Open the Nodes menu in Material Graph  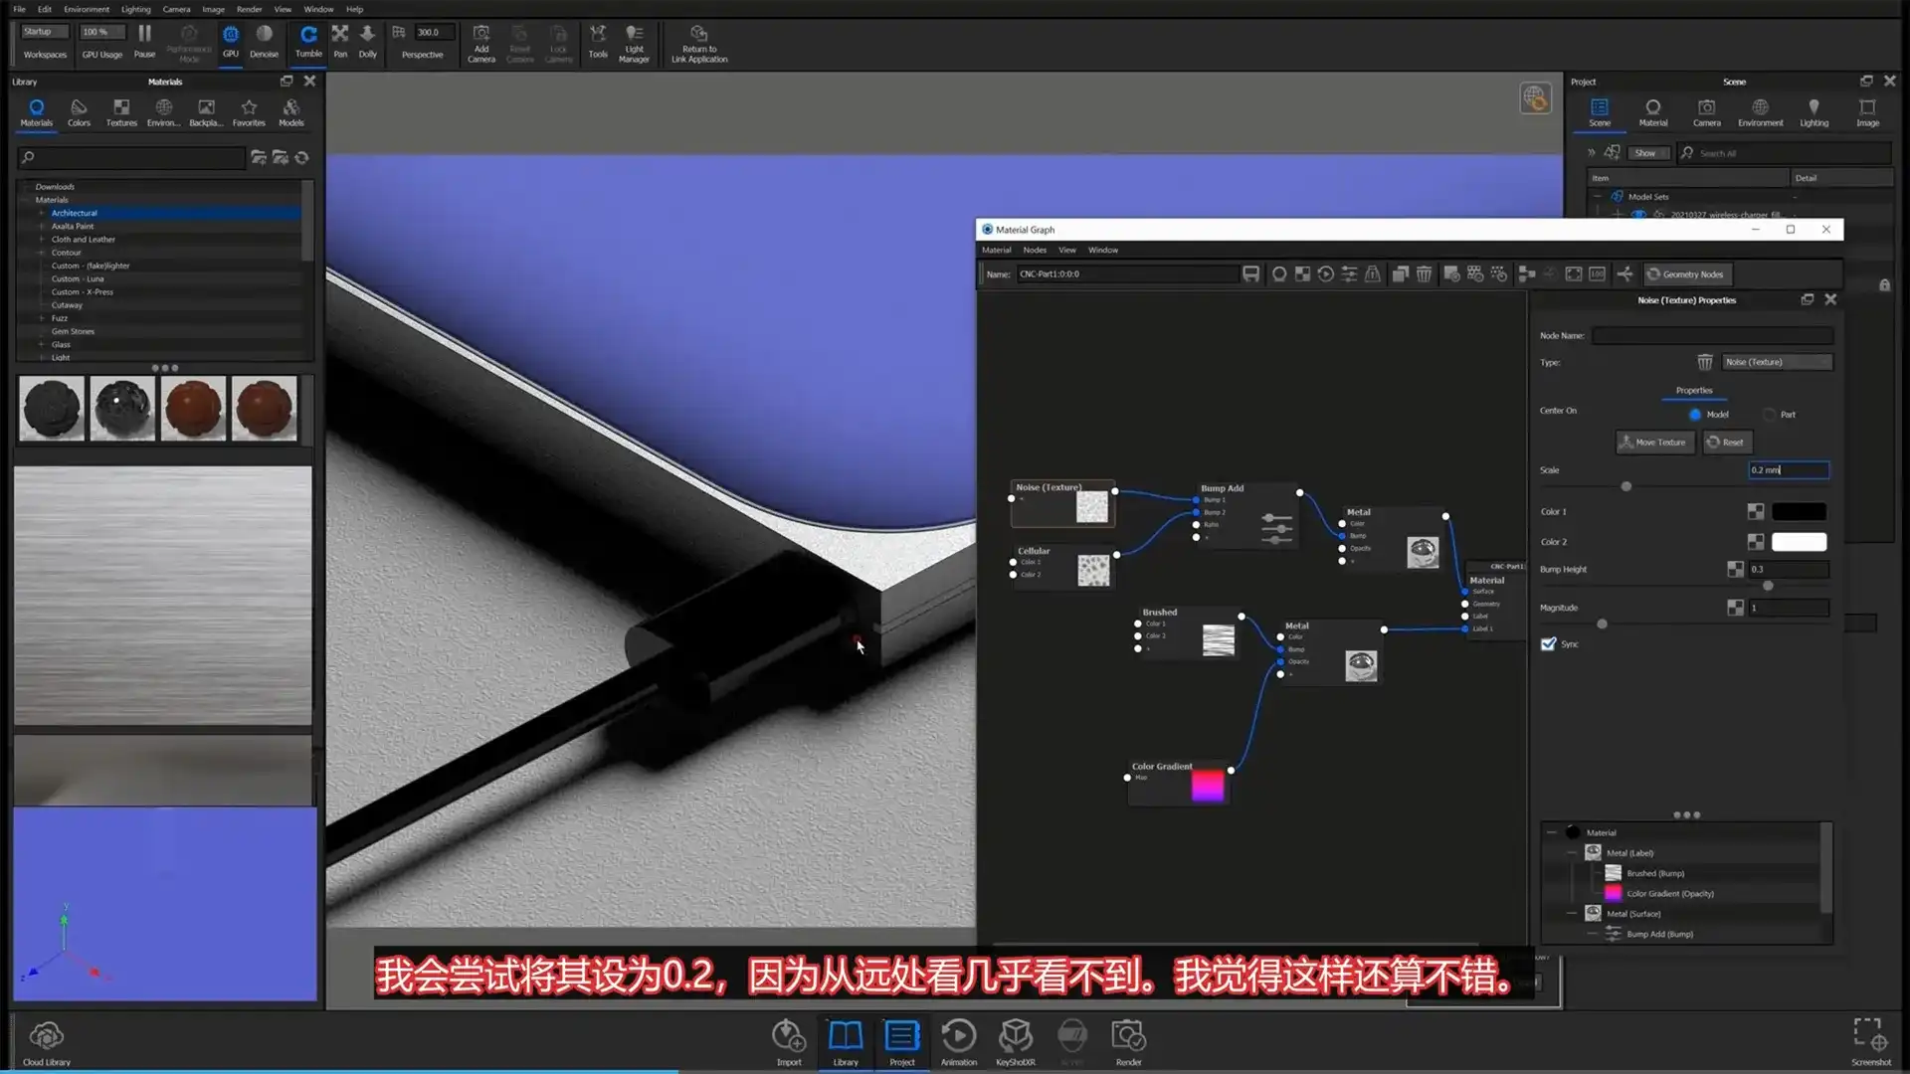pos(1034,250)
